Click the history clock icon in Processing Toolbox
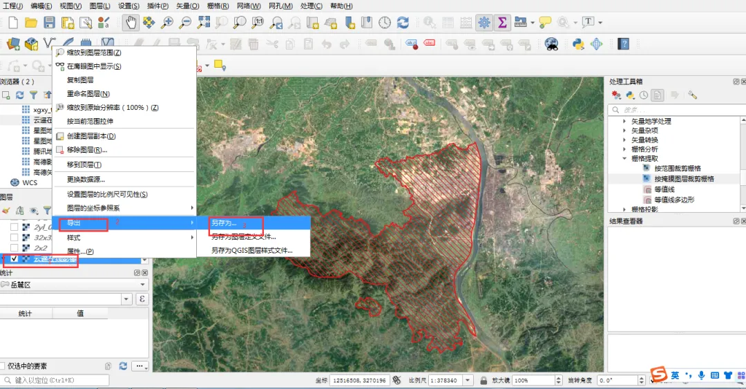This screenshot has width=746, height=389. (644, 95)
